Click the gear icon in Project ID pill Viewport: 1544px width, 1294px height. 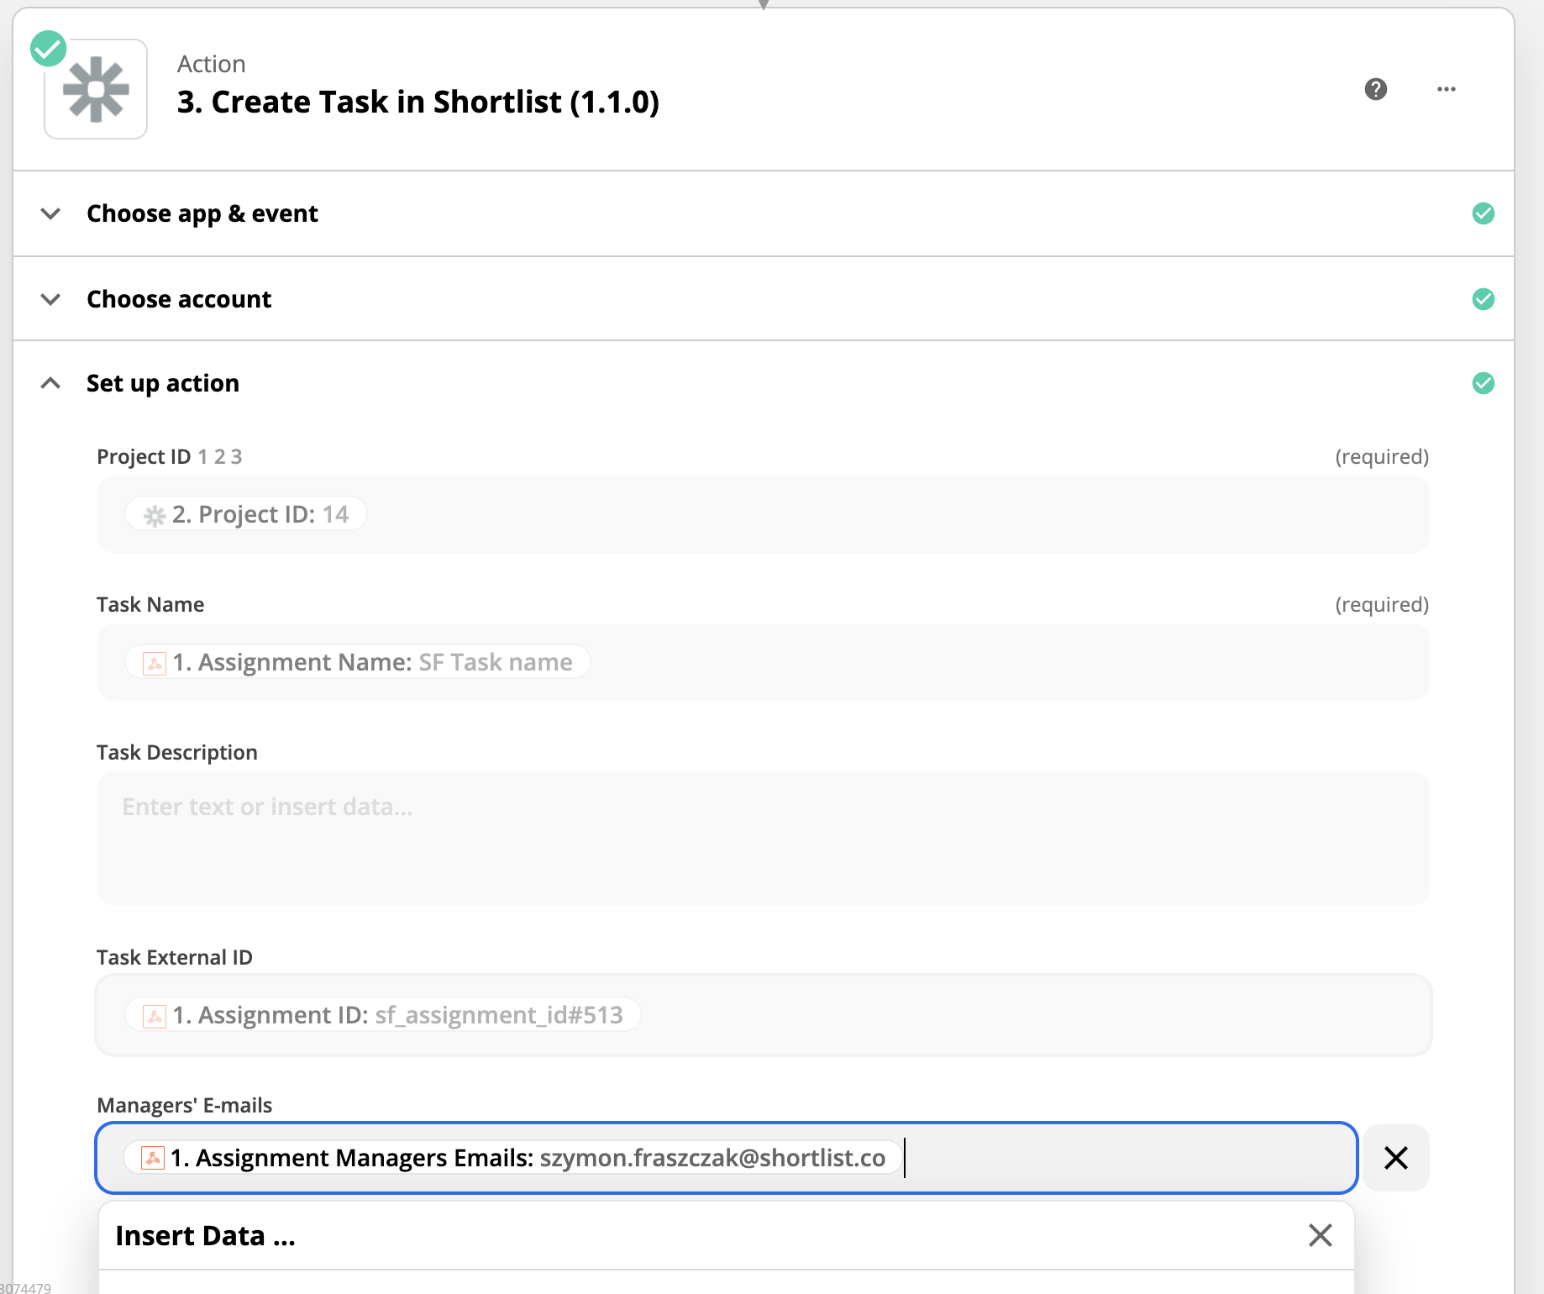[x=155, y=515]
